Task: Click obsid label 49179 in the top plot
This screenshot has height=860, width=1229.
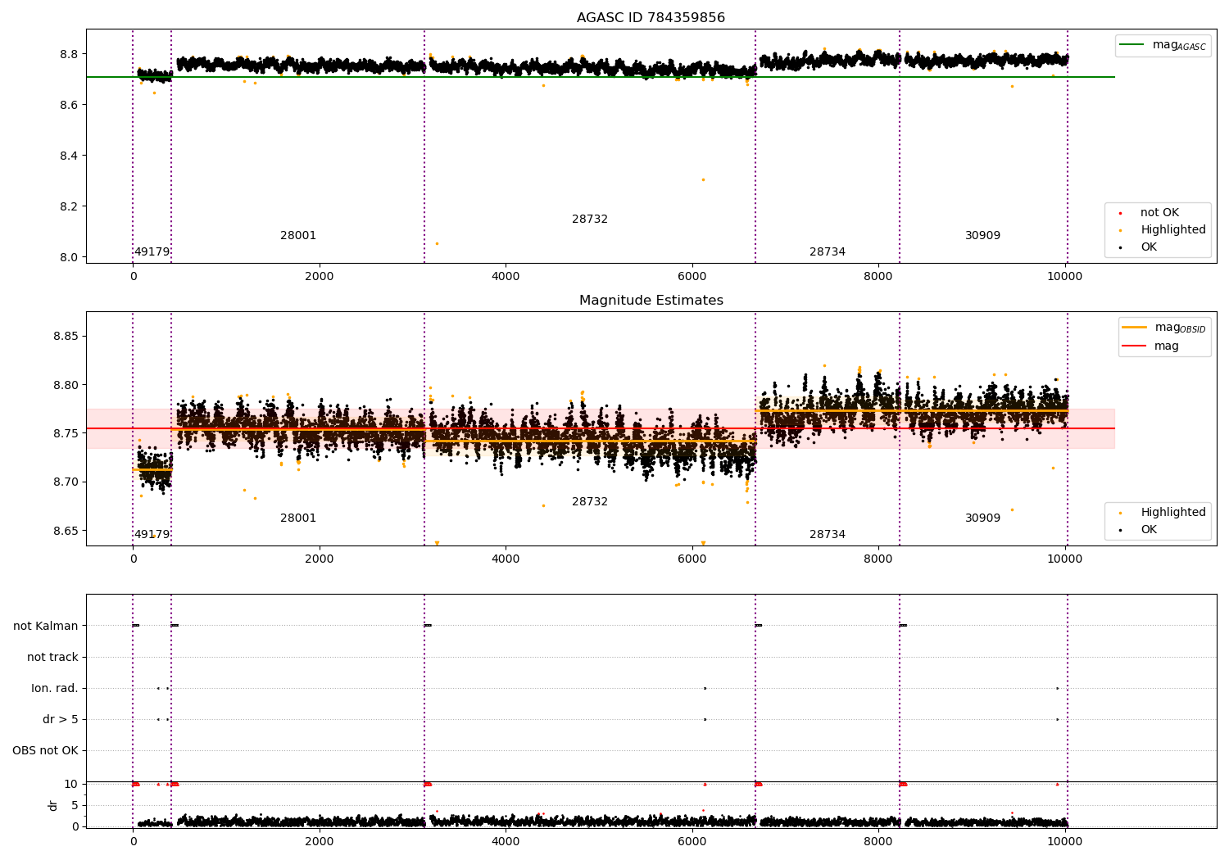Action: click(x=152, y=252)
